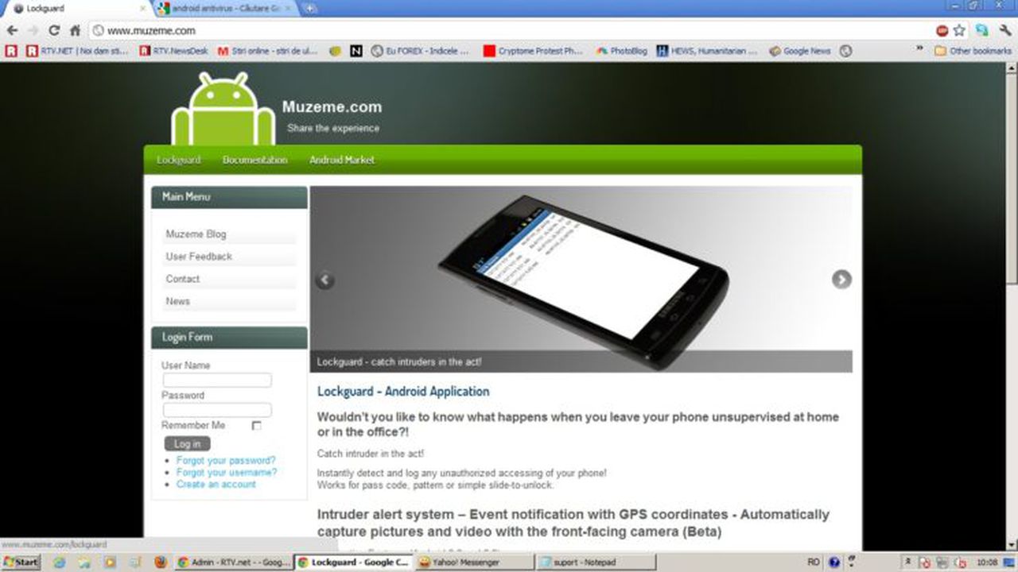Open Muzeme Blog from Main Menu
The height and width of the screenshot is (572, 1018).
coord(196,234)
